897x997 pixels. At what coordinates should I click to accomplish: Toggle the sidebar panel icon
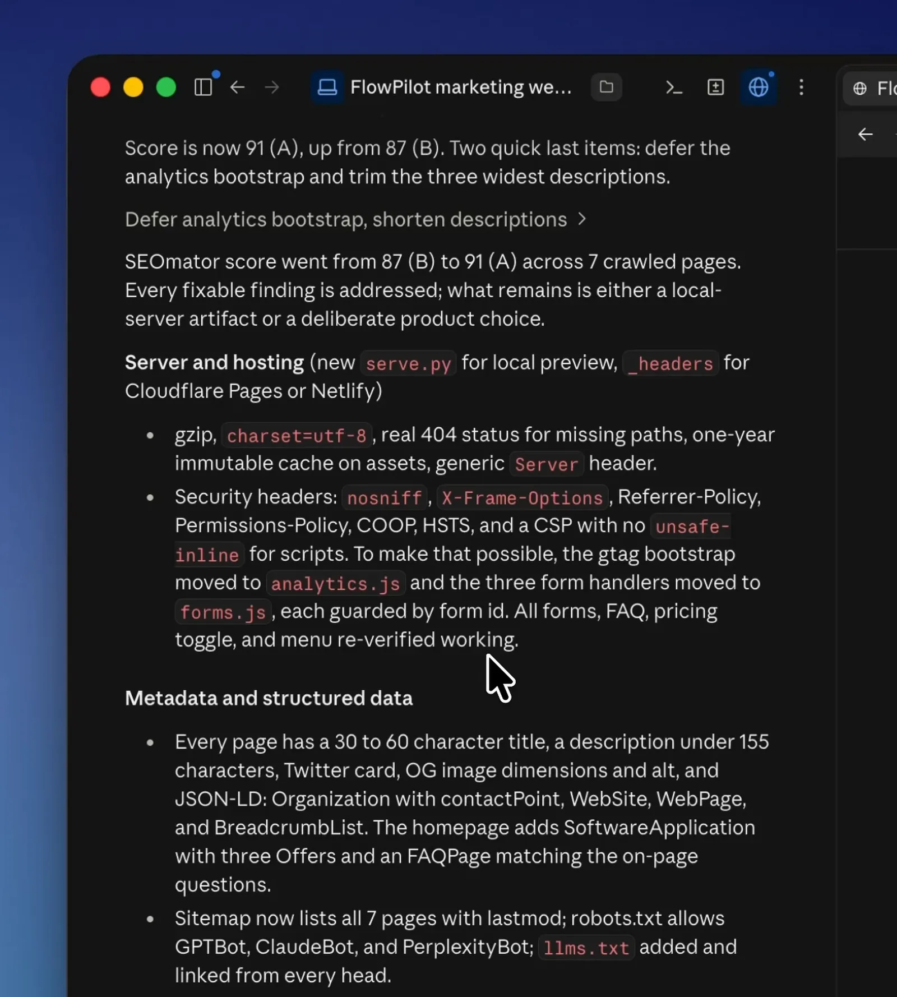(x=203, y=87)
